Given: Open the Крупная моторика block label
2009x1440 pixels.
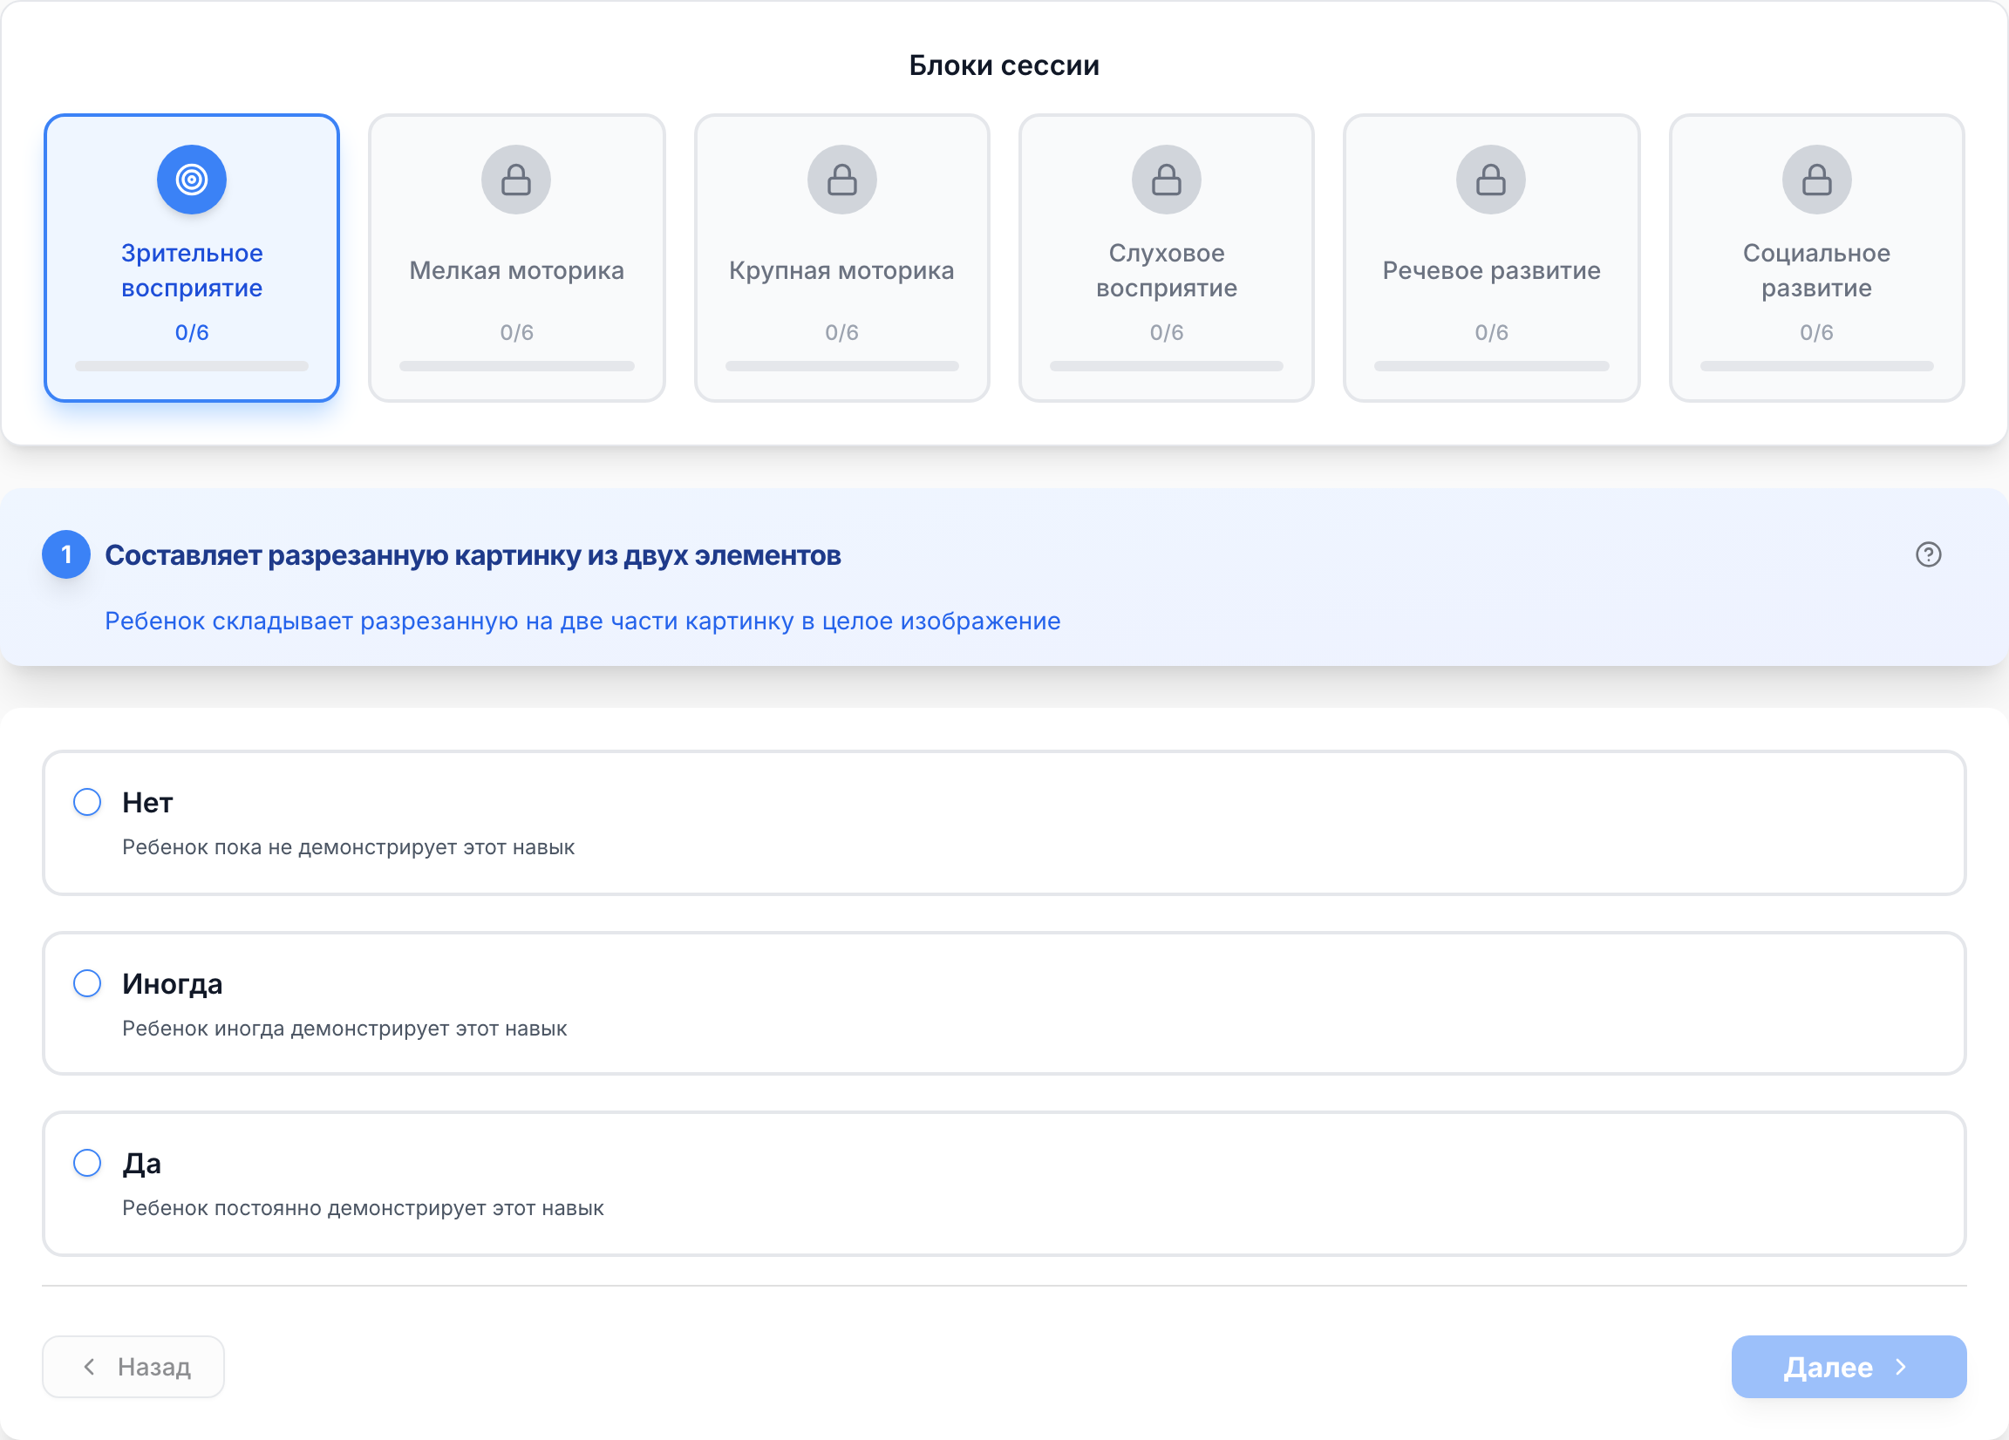Looking at the screenshot, I should [841, 270].
